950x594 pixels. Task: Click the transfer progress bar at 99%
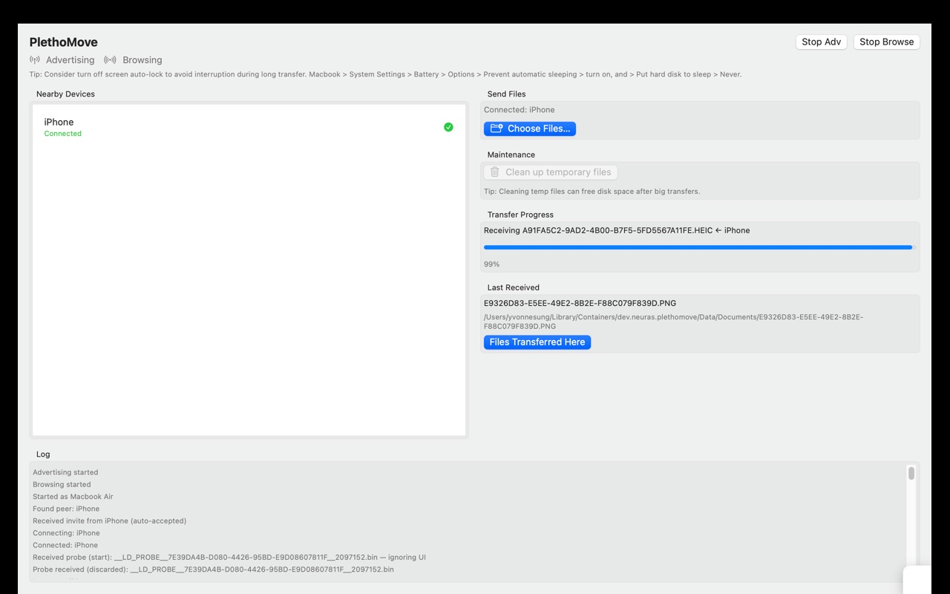[x=700, y=247]
